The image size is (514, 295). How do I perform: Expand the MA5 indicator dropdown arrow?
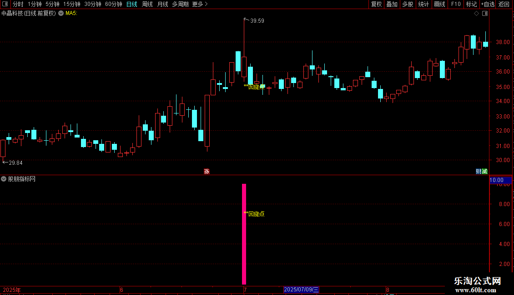click(61, 13)
